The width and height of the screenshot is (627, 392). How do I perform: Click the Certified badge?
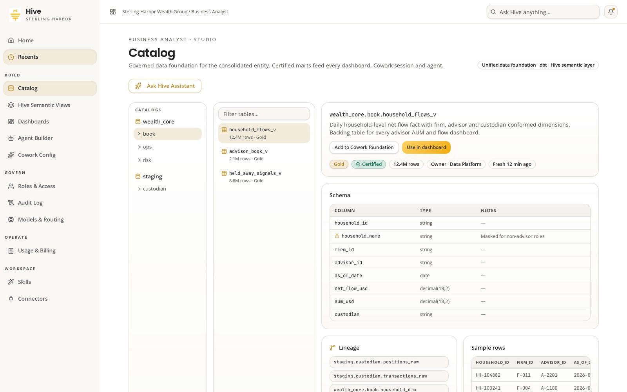tap(369, 164)
